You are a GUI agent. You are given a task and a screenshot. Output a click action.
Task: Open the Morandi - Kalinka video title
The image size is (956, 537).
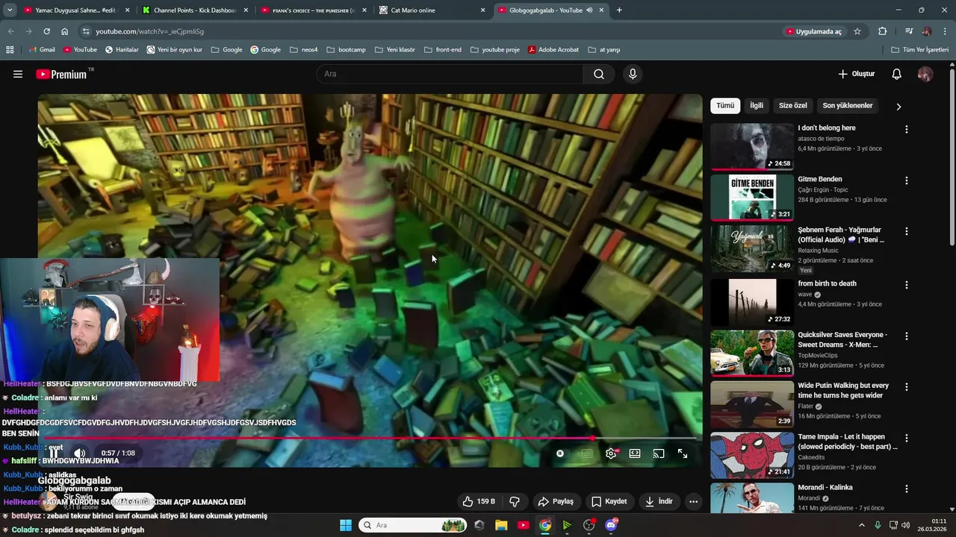[x=825, y=488]
